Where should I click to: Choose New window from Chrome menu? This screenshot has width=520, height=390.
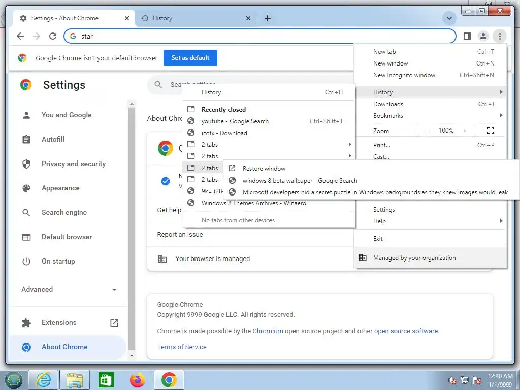point(430,63)
